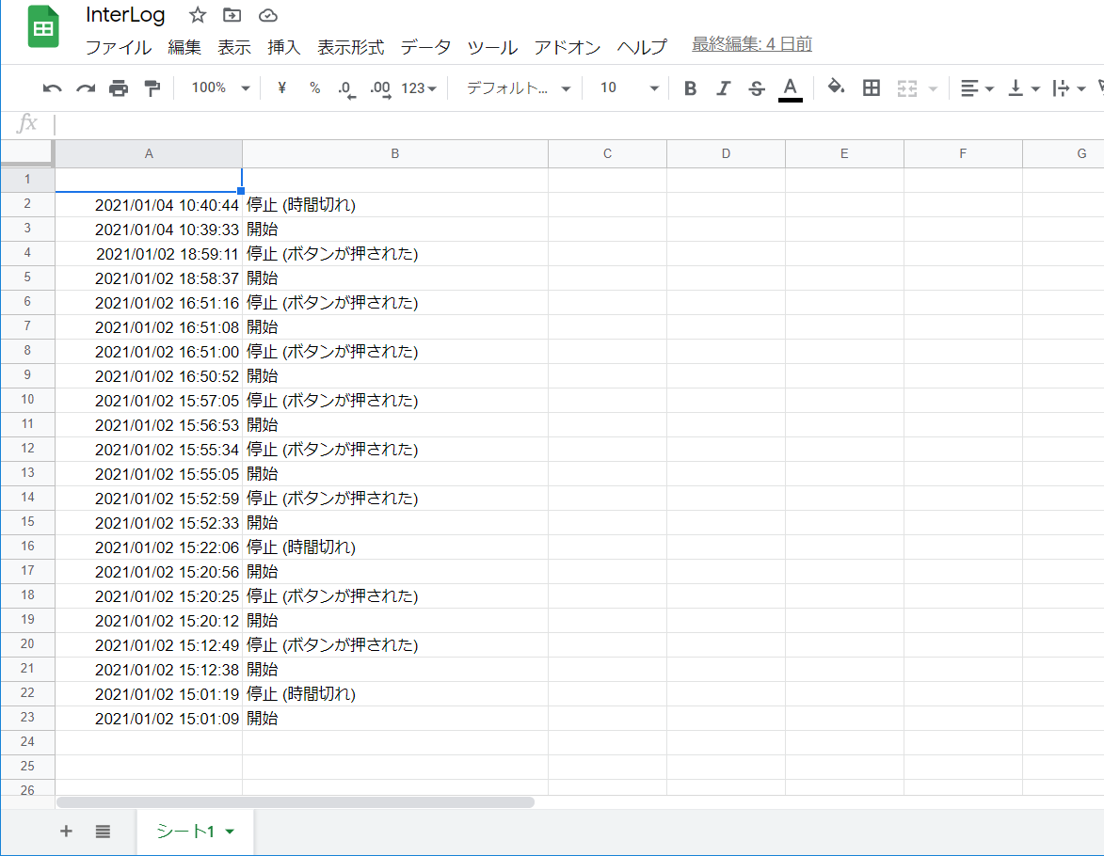1104x856 pixels.
Task: Select the paint format roller
Action: click(x=152, y=88)
